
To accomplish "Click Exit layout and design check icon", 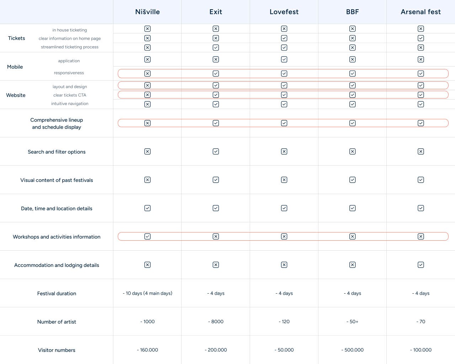I will (216, 85).
